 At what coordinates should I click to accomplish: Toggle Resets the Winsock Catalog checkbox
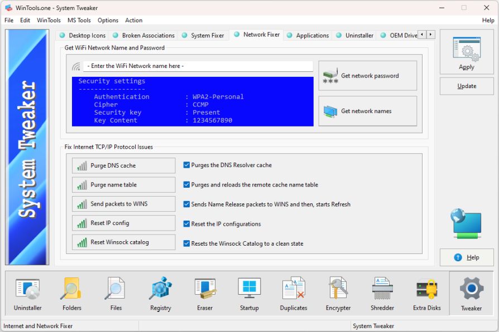[x=186, y=243]
